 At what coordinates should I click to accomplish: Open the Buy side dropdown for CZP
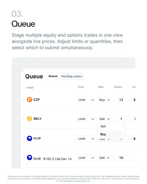pos(104,100)
